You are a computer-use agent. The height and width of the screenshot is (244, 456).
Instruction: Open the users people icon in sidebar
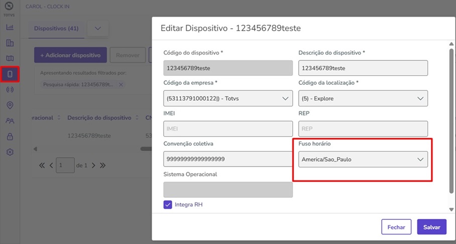(x=10, y=121)
